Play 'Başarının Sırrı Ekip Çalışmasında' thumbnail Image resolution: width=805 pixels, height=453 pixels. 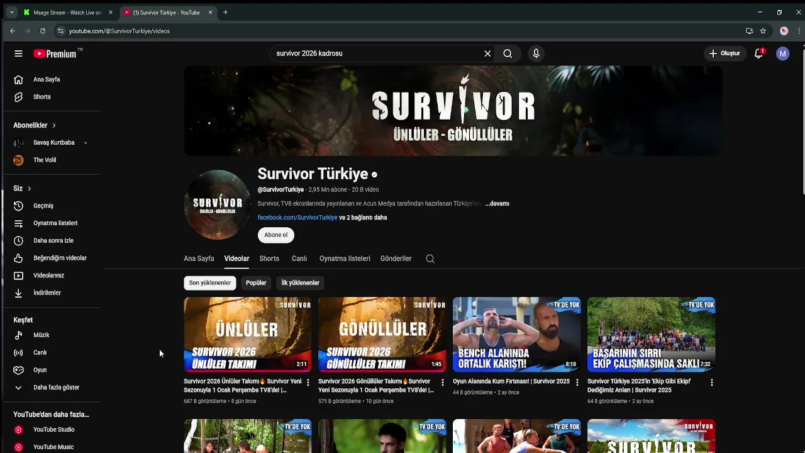click(x=652, y=334)
